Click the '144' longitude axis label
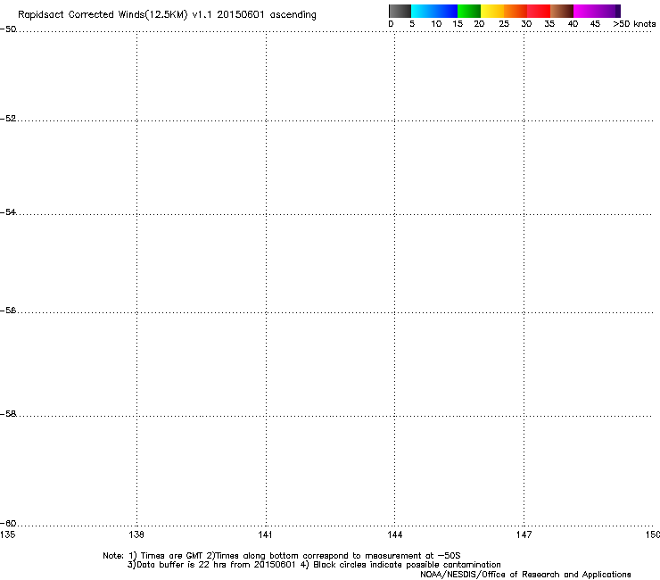Viewport: 660px width, 580px height. click(395, 534)
